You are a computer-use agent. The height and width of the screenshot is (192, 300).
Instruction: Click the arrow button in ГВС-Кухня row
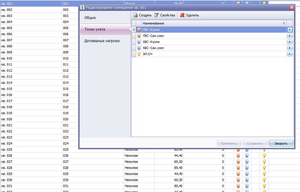point(290,29)
